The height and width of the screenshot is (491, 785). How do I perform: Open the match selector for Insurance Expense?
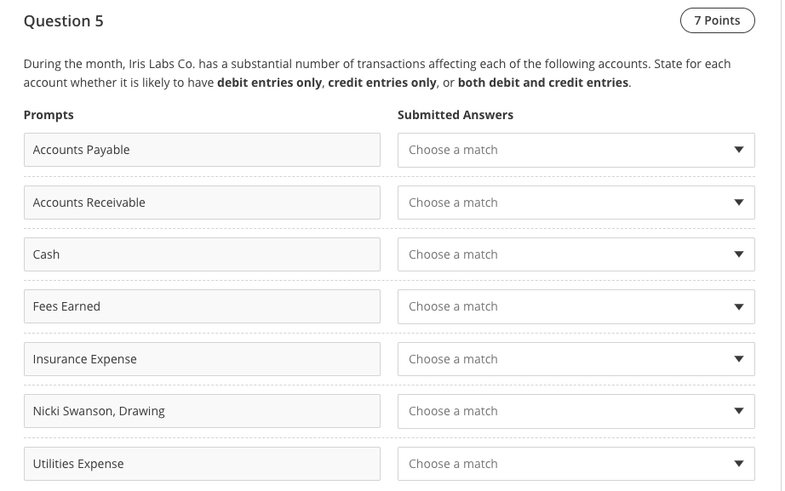[576, 359]
